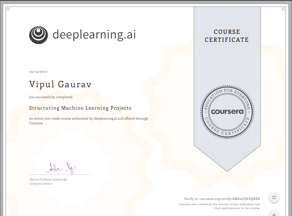Click 'Coursera has confirmed the identity' notice
292x216 pixels.
tap(219, 206)
